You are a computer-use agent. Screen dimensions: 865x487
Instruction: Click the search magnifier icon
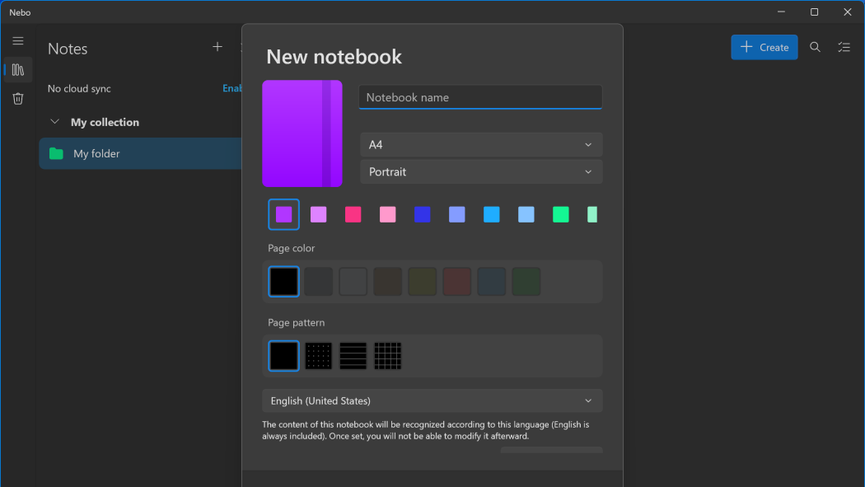(815, 47)
